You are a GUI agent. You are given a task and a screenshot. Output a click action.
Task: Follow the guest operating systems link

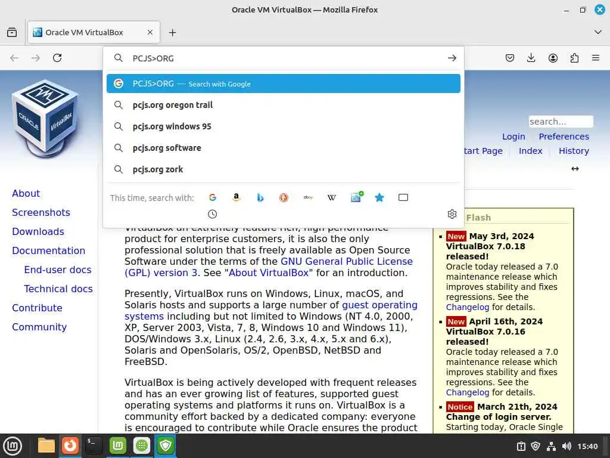[x=379, y=305]
